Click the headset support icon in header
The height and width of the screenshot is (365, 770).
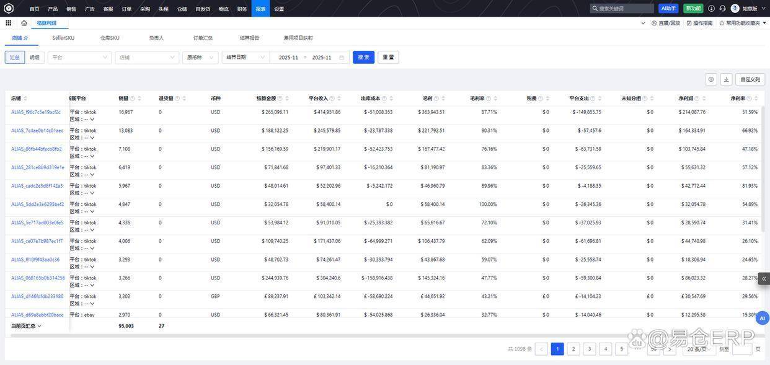pyautogui.click(x=722, y=9)
